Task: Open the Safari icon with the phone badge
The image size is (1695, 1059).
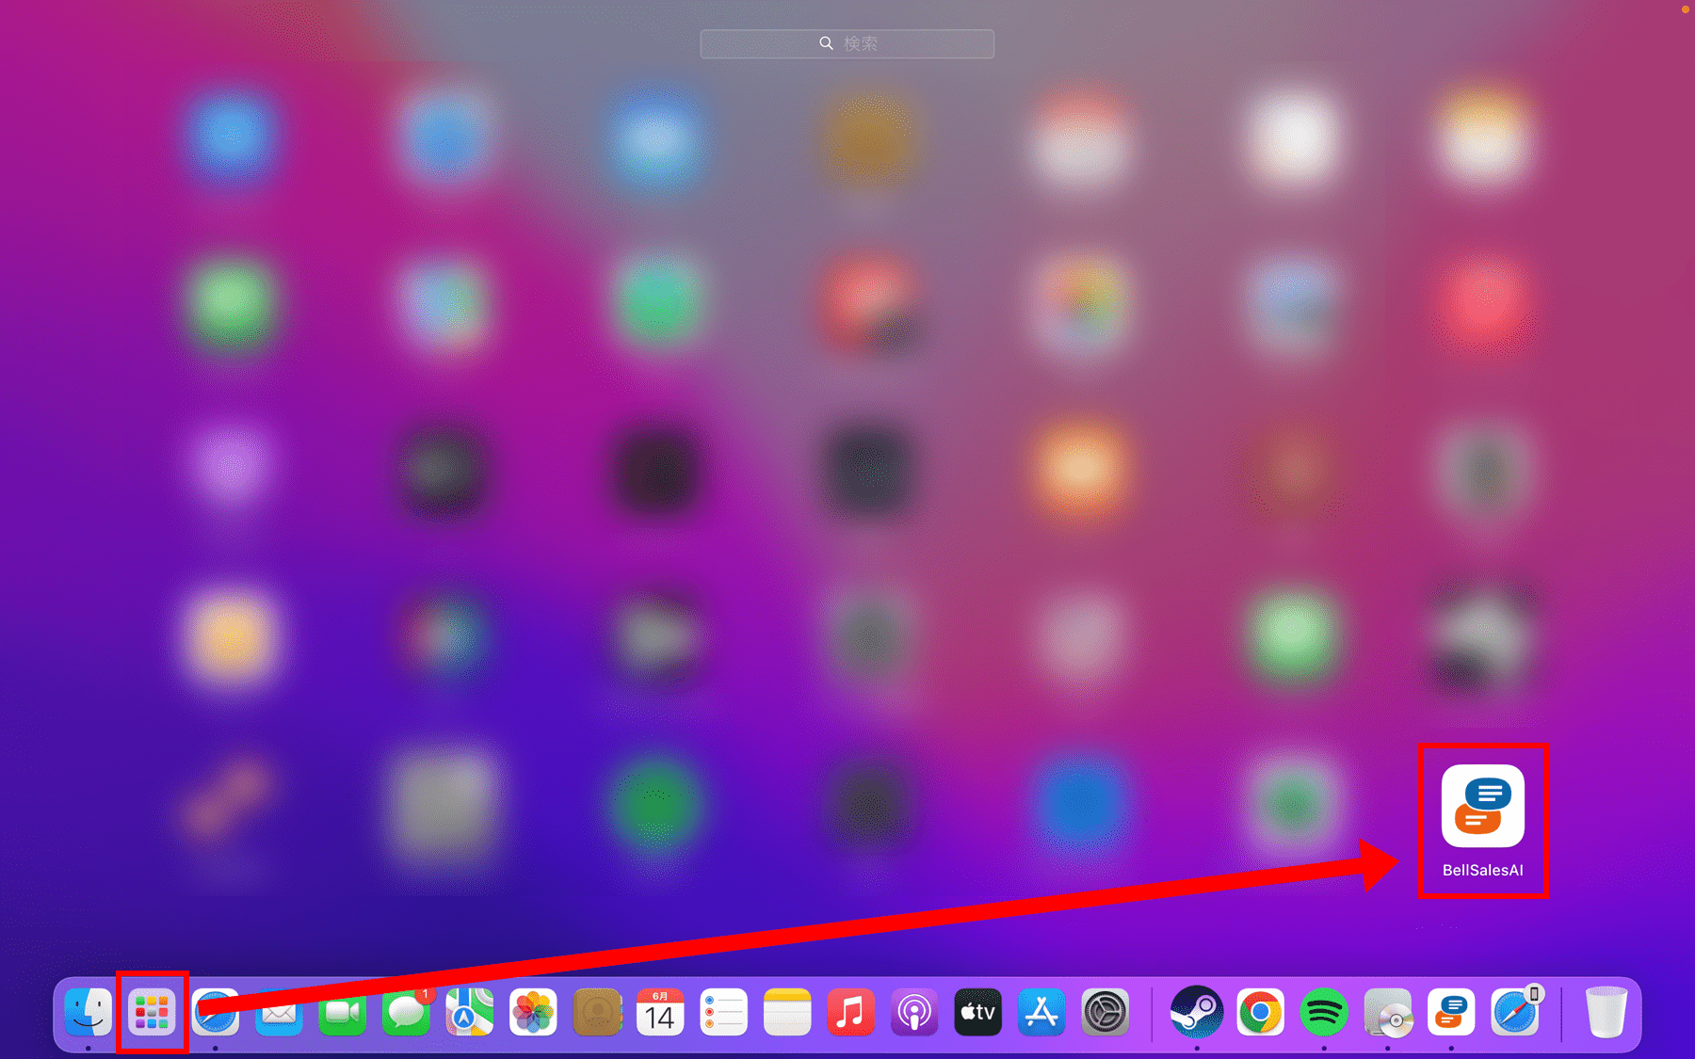Action: 1514,1013
